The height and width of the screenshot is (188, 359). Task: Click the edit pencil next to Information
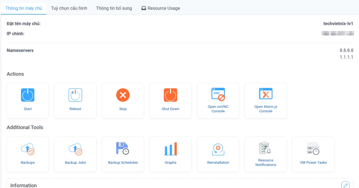click(x=346, y=185)
